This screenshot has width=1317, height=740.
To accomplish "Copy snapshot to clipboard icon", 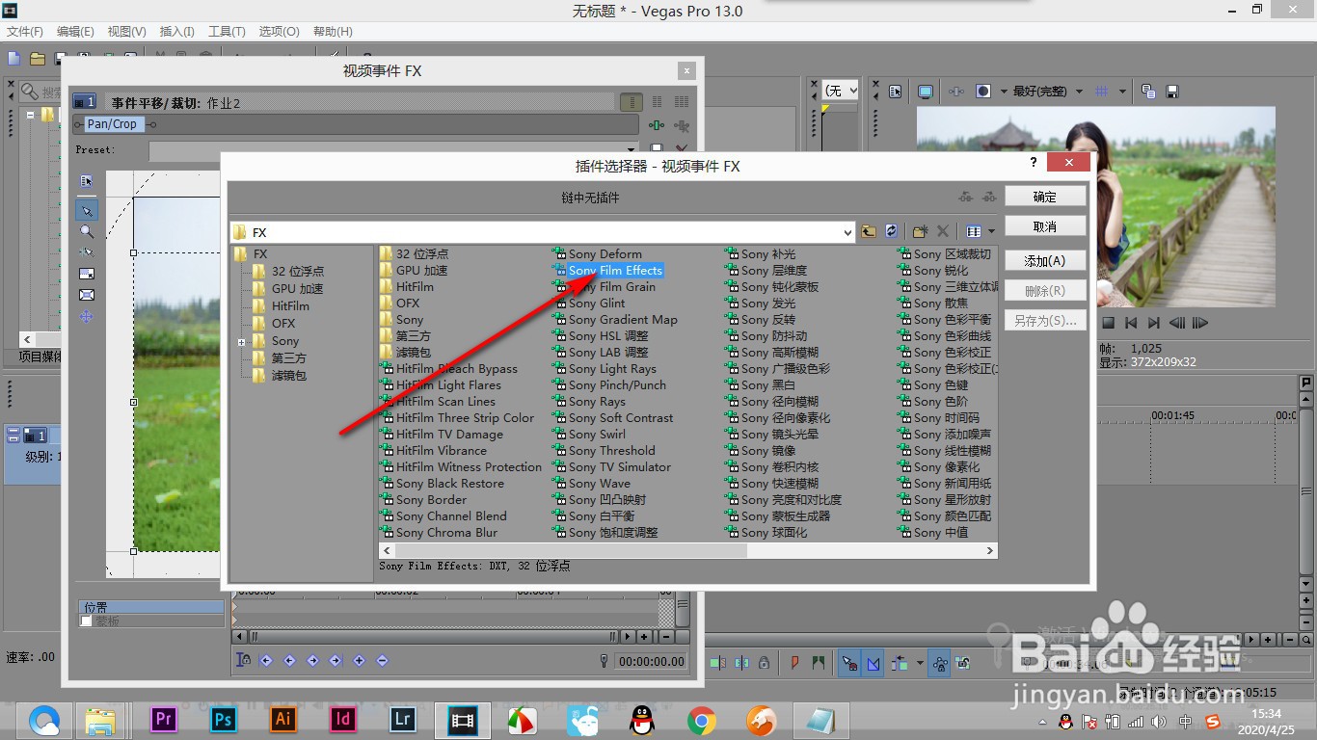I will [1148, 92].
